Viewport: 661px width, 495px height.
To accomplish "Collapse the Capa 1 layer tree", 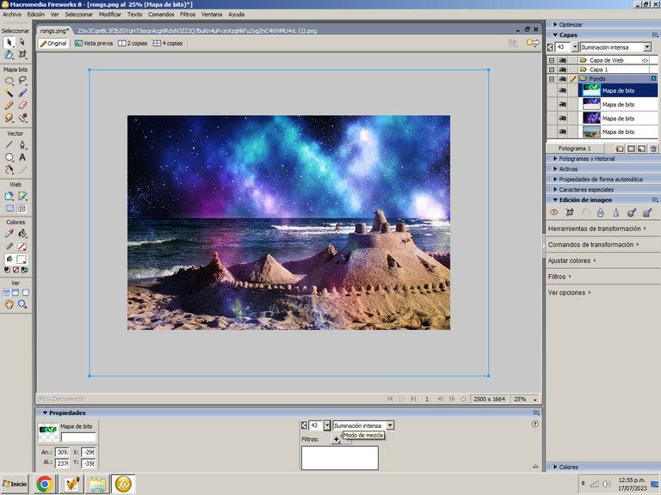I will 552,70.
